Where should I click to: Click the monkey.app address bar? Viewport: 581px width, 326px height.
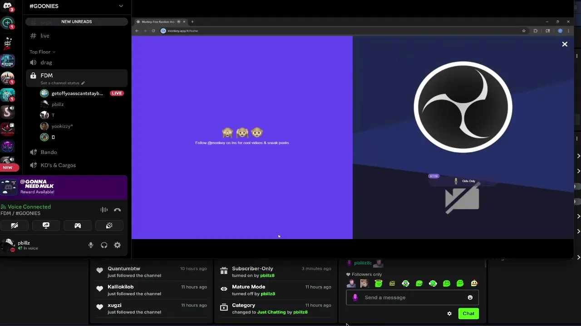pos(340,31)
